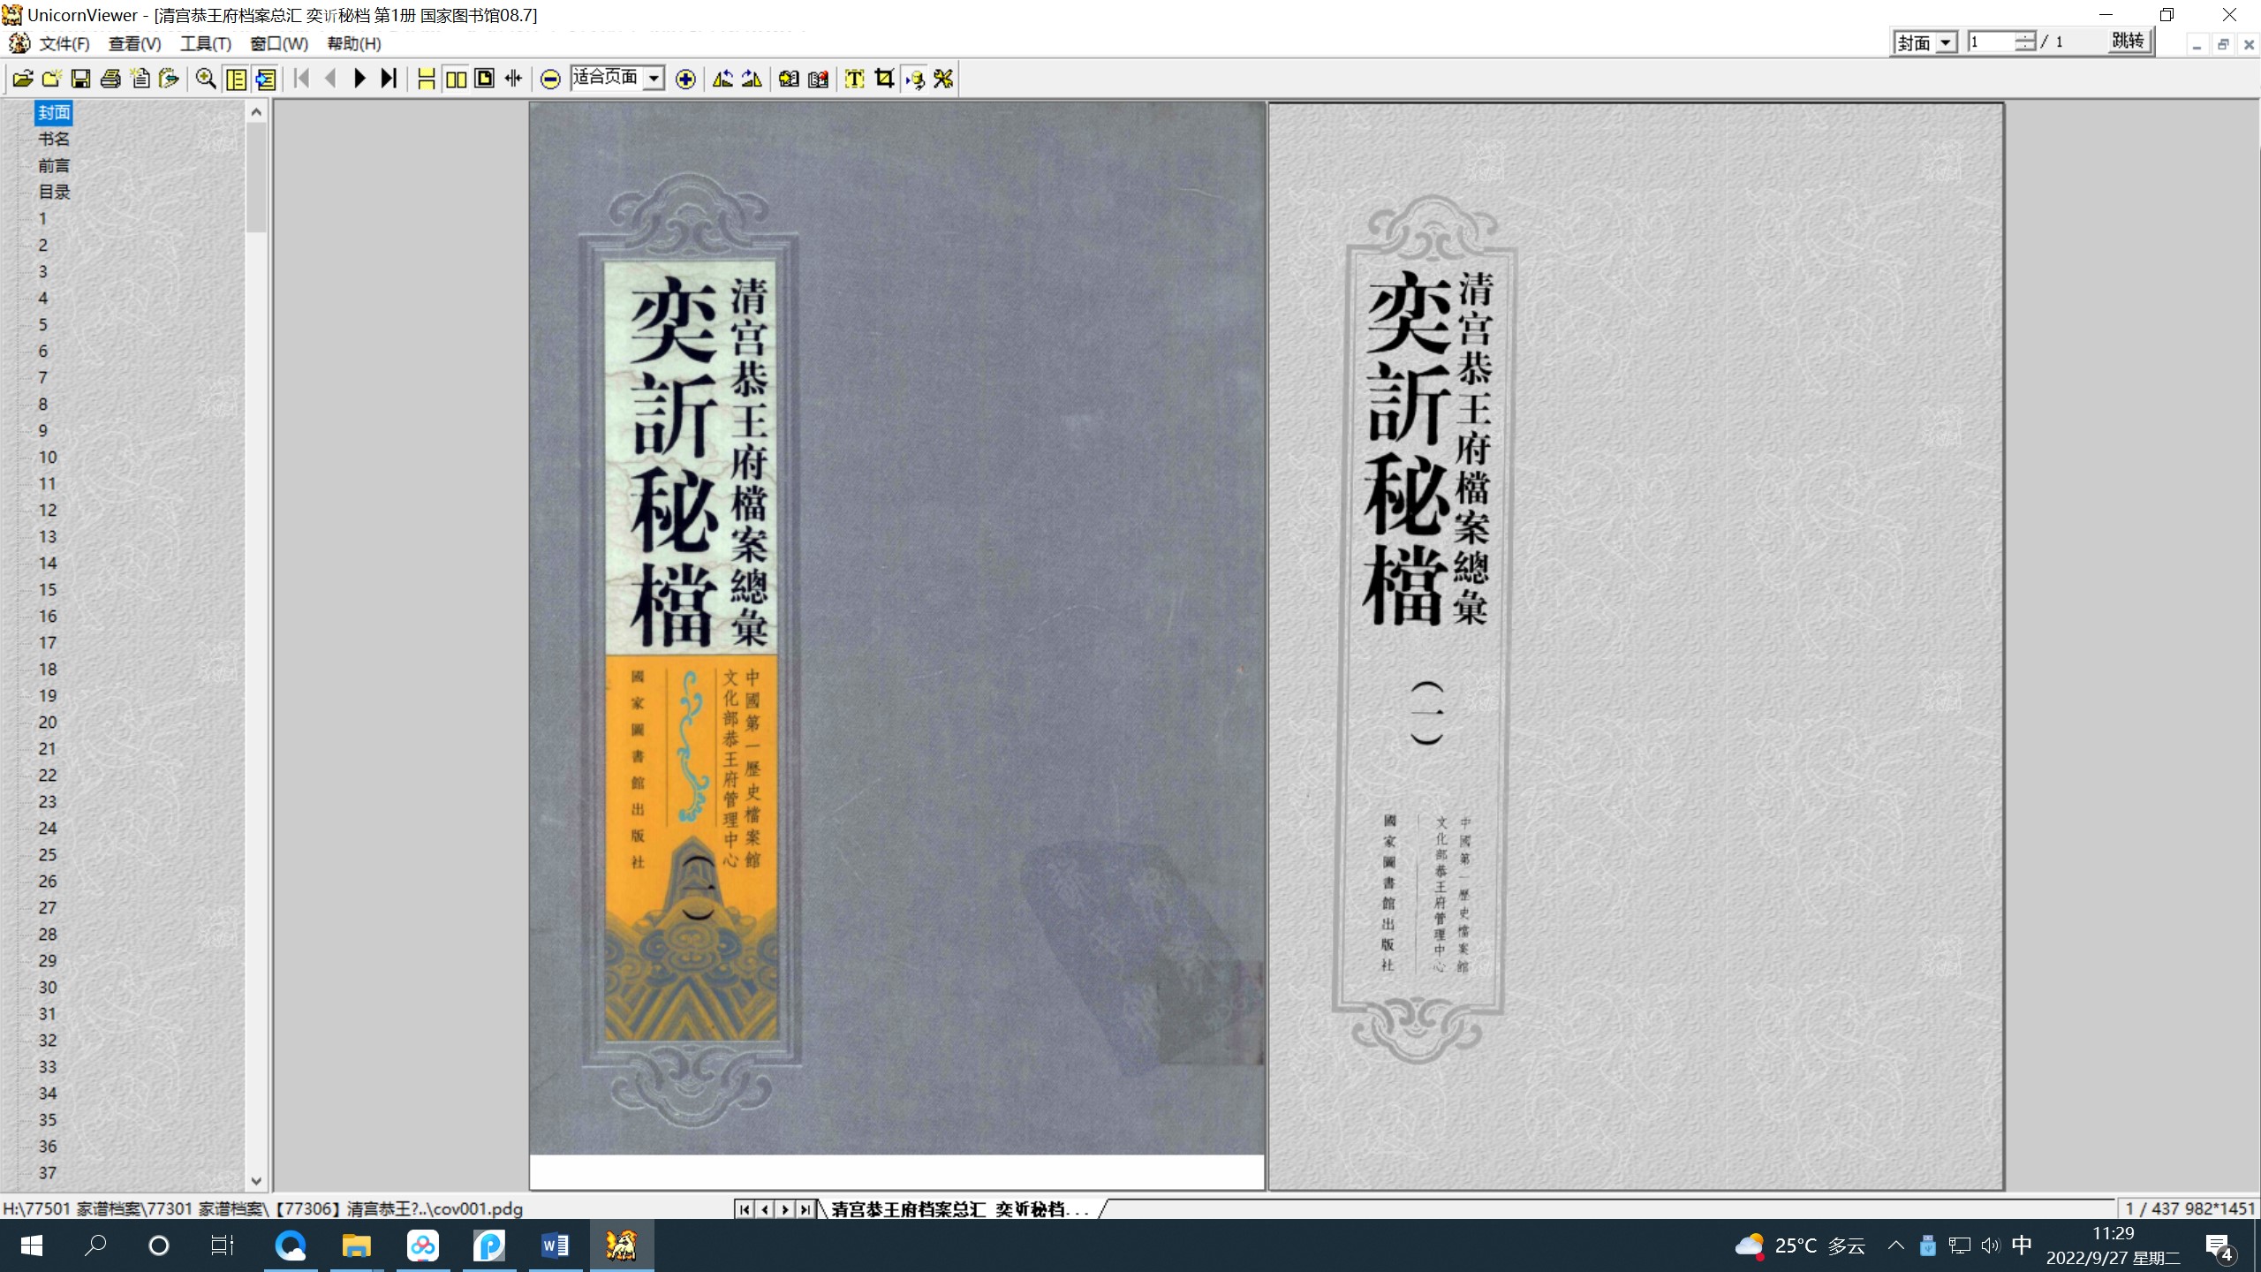Open the 工具(T) menu
Image resolution: width=2261 pixels, height=1272 pixels.
(205, 43)
